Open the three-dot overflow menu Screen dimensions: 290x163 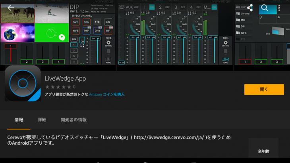pyautogui.click(x=279, y=8)
